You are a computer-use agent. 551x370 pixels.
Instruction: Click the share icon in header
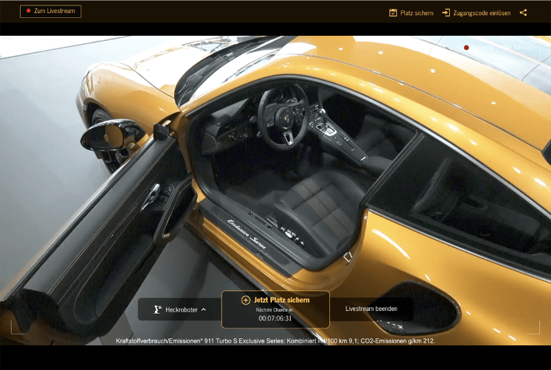523,12
